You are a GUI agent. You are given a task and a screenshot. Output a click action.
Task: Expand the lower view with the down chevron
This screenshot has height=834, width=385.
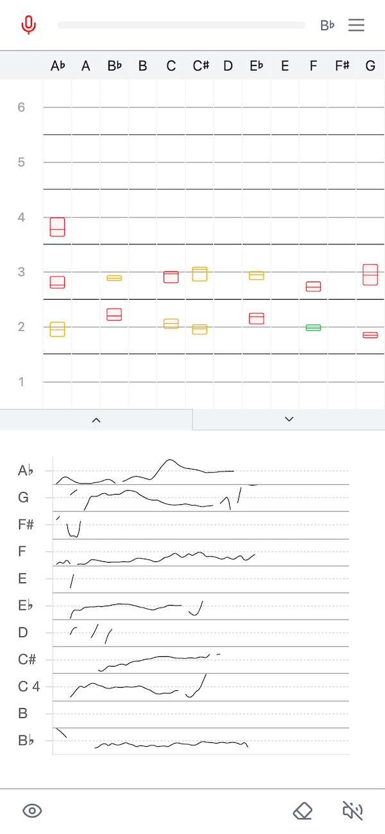coord(289,419)
